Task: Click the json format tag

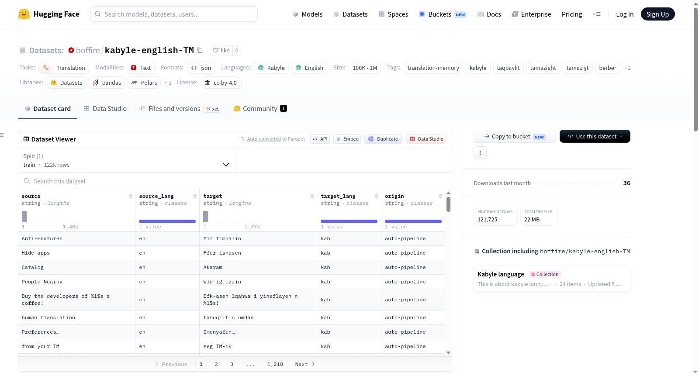Action: [x=201, y=68]
